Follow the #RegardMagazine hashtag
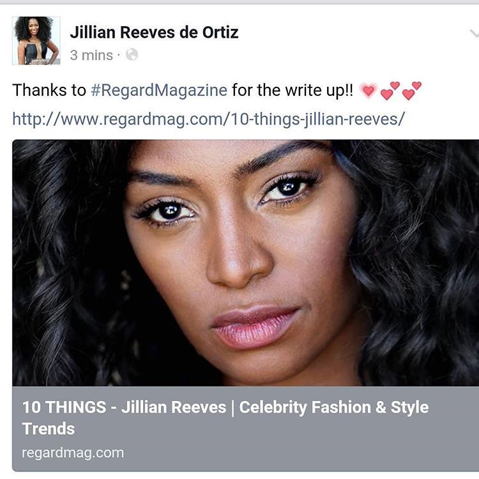Viewport: 479px width, 479px height. pyautogui.click(x=159, y=91)
